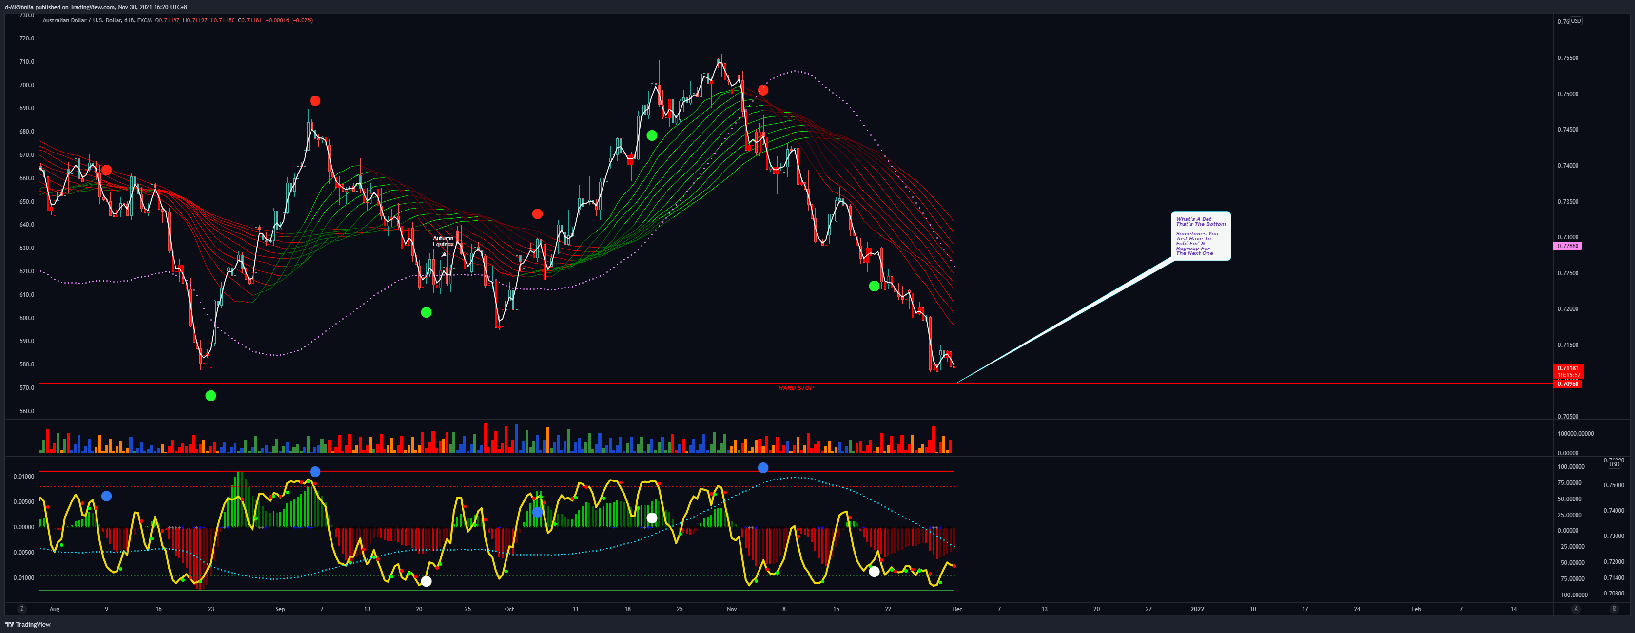The width and height of the screenshot is (1635, 633).
Task: Click the 0.71400 value on the far-right scale
Action: click(x=1614, y=578)
